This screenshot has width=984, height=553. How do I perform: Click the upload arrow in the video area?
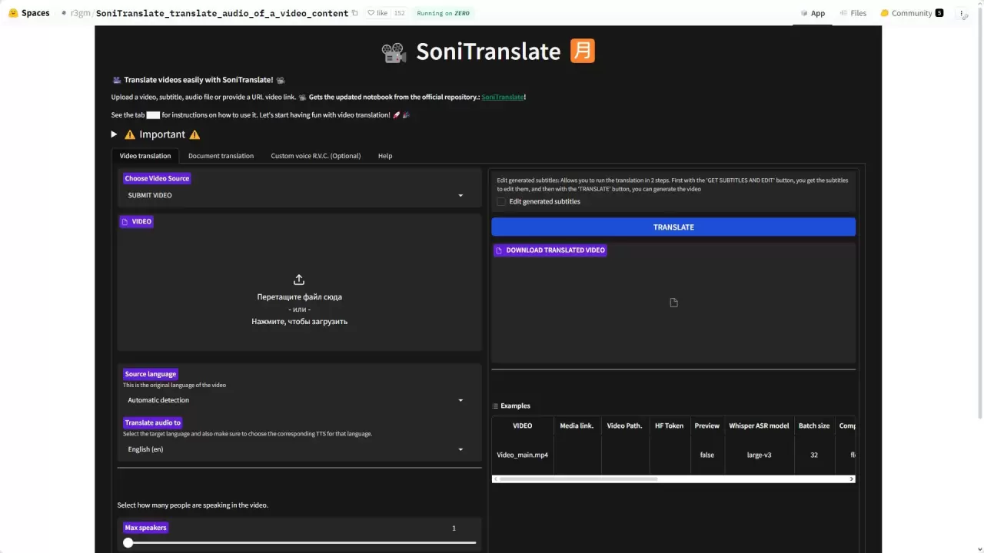[x=299, y=279]
